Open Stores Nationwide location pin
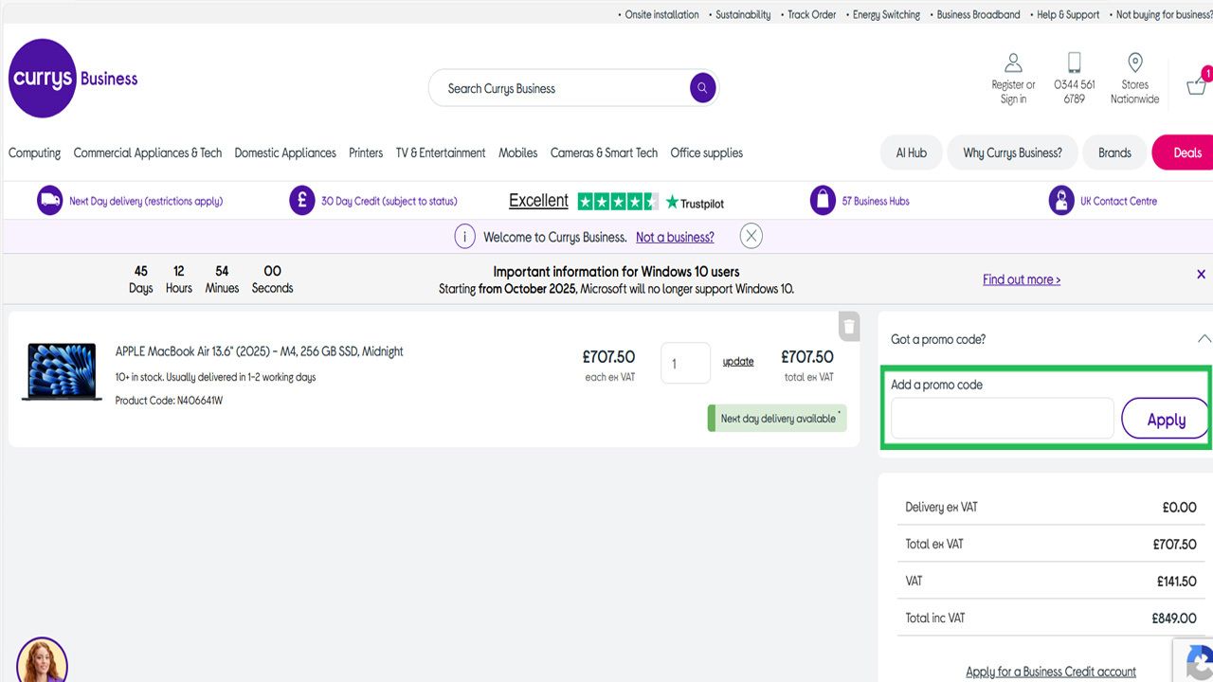1213x682 pixels. [x=1134, y=63]
